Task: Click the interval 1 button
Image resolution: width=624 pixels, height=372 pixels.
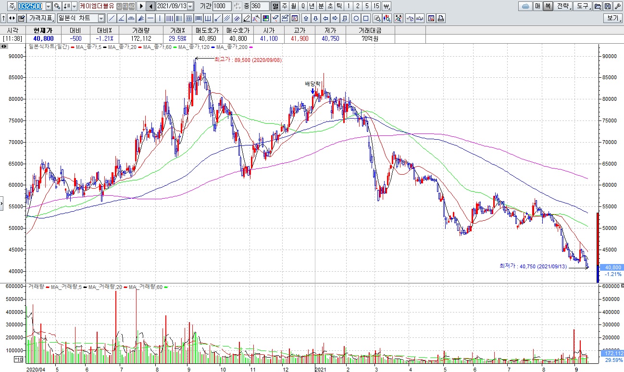Action: 349,6
